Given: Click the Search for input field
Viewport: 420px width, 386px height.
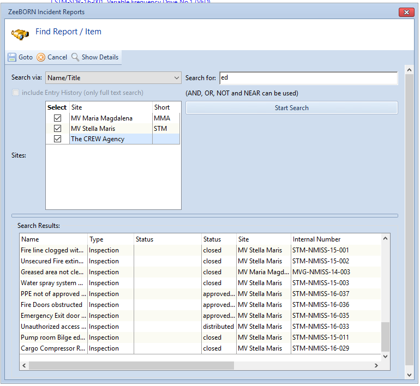Looking at the screenshot, I should click(x=308, y=78).
